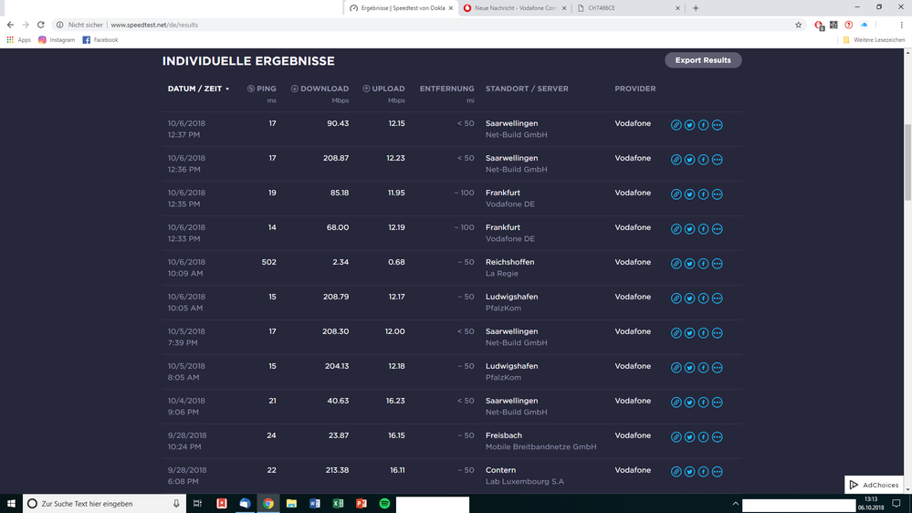
Task: Open Facebook bookmark
Action: [100, 40]
